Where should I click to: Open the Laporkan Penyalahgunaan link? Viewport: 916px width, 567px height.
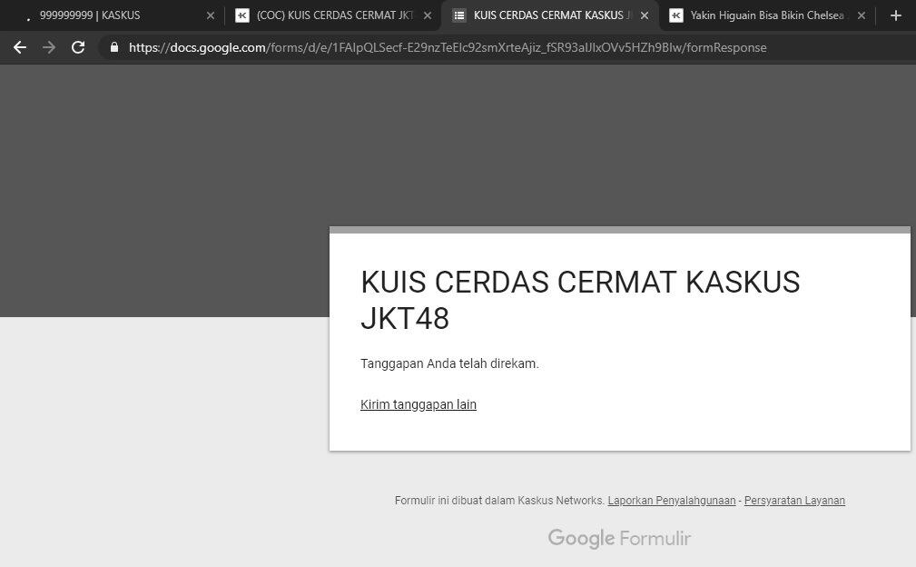(x=671, y=500)
